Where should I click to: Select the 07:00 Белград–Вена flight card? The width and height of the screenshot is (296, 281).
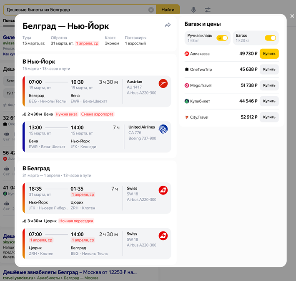click(x=97, y=91)
